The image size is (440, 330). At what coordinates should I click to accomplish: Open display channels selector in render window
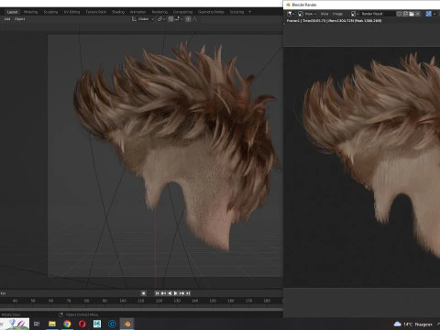pos(430,14)
